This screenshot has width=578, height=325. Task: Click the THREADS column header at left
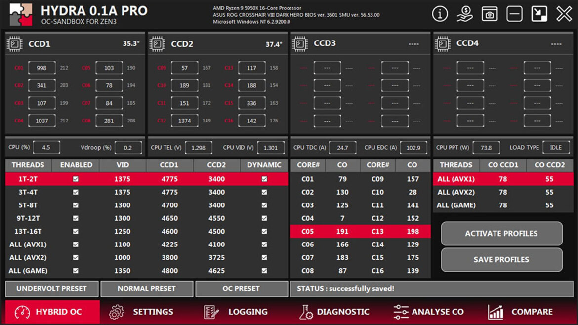[x=28, y=165]
